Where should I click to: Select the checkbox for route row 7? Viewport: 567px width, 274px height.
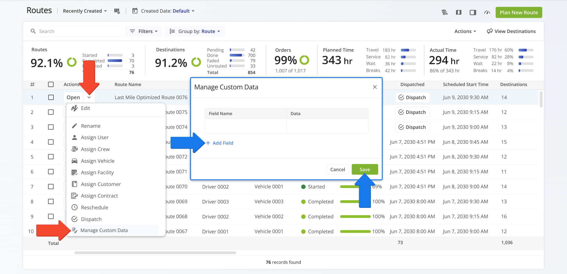51,187
